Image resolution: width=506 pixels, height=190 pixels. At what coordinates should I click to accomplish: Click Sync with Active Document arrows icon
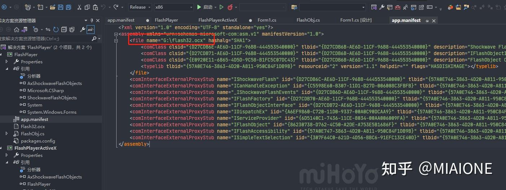point(48,30)
